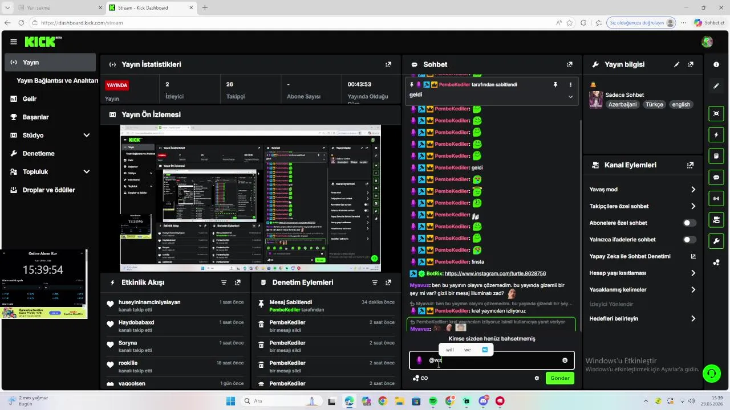Open the huseyininamcinlyalayan follow activity entry
This screenshot has height=410, width=730.
click(175, 306)
